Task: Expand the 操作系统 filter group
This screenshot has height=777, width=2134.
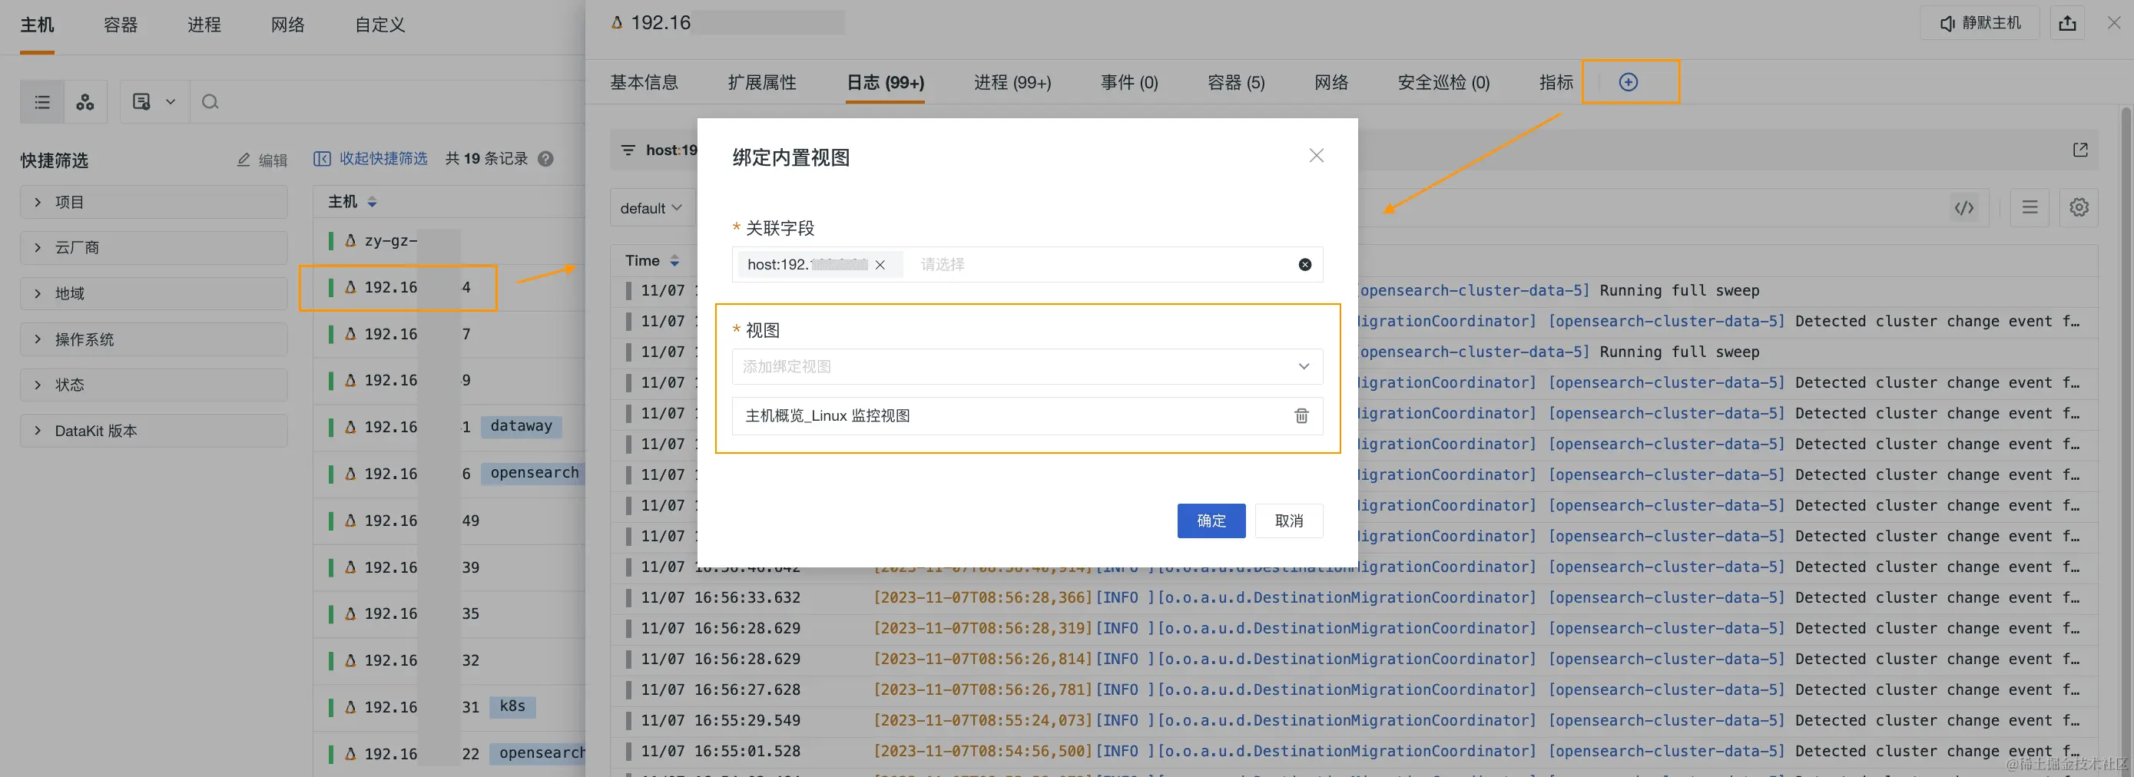Action: click(154, 339)
